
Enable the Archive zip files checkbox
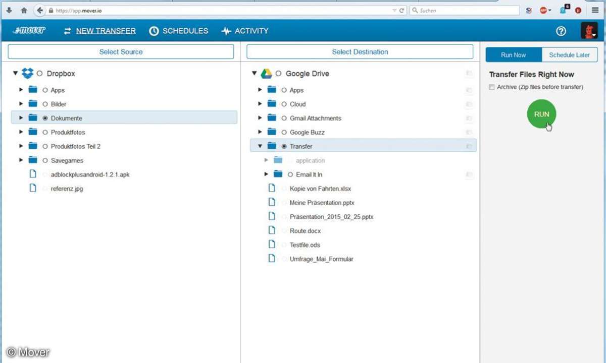(492, 87)
